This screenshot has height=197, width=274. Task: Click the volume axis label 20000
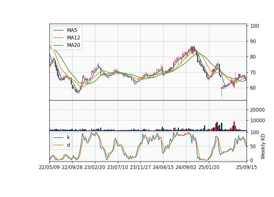257,110
